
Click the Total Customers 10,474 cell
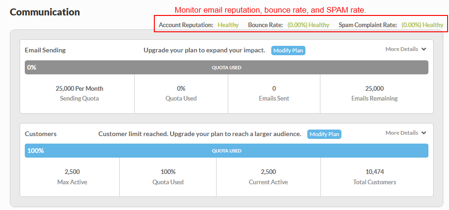click(375, 177)
